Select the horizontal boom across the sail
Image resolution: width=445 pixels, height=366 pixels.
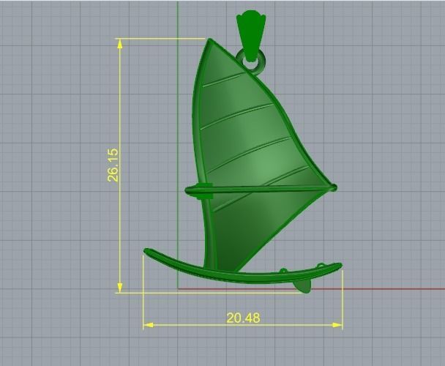tap(261, 190)
